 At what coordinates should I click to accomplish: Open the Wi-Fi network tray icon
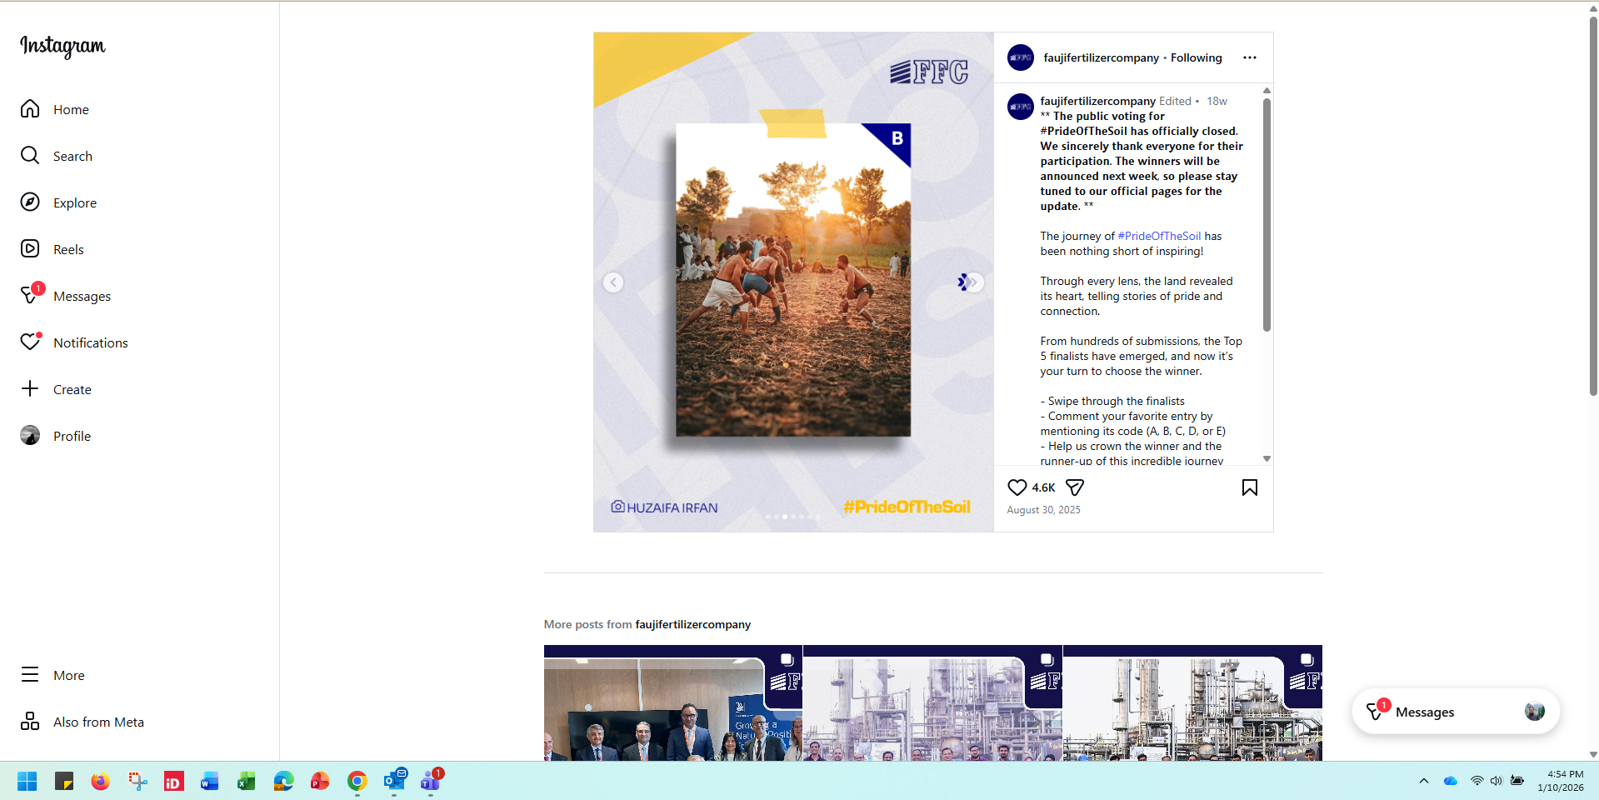pyautogui.click(x=1477, y=781)
